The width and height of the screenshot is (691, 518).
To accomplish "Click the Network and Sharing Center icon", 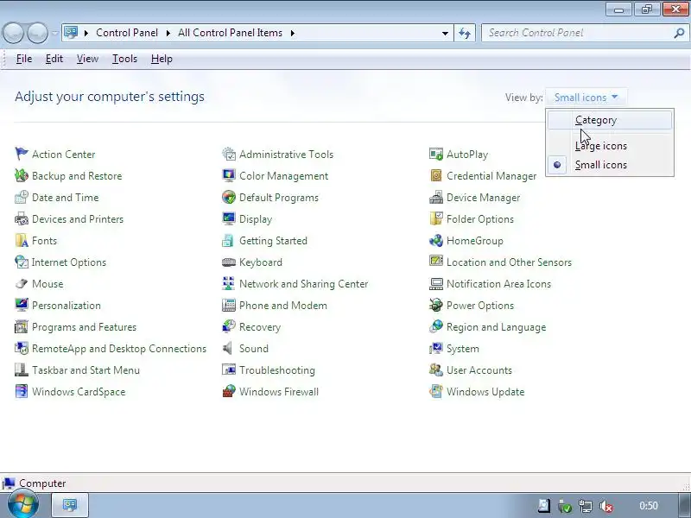I will 229,283.
